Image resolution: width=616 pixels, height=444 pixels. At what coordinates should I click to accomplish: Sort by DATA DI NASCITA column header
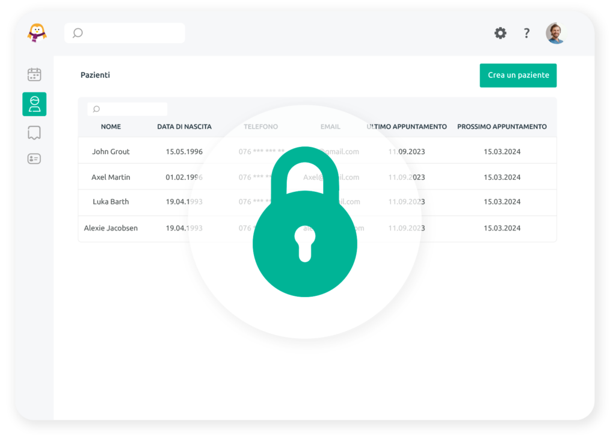(x=184, y=126)
